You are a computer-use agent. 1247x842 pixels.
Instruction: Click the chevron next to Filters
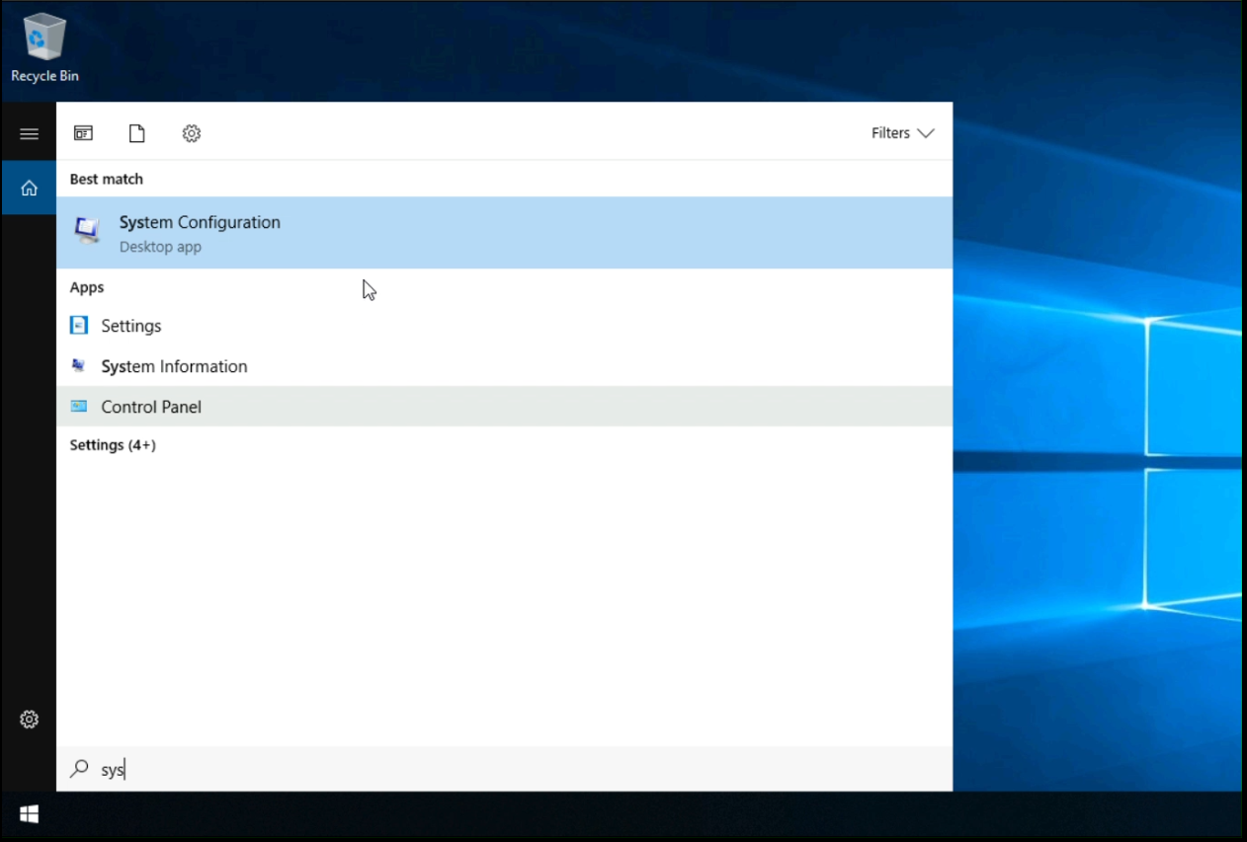[x=926, y=133]
